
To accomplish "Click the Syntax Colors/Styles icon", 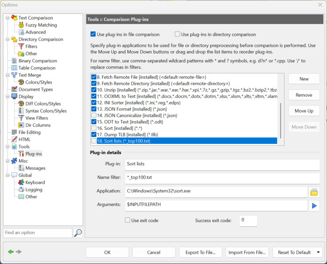I will point(21,111).
